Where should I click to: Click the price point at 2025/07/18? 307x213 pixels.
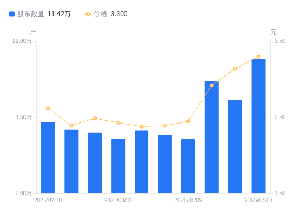[x=258, y=56]
